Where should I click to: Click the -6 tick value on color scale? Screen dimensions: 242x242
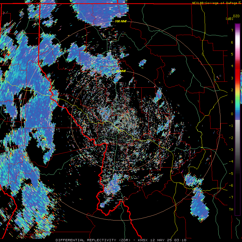(231, 186)
